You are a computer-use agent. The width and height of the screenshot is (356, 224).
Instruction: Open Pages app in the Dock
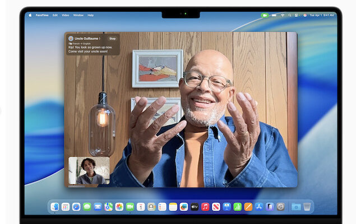click(248, 207)
